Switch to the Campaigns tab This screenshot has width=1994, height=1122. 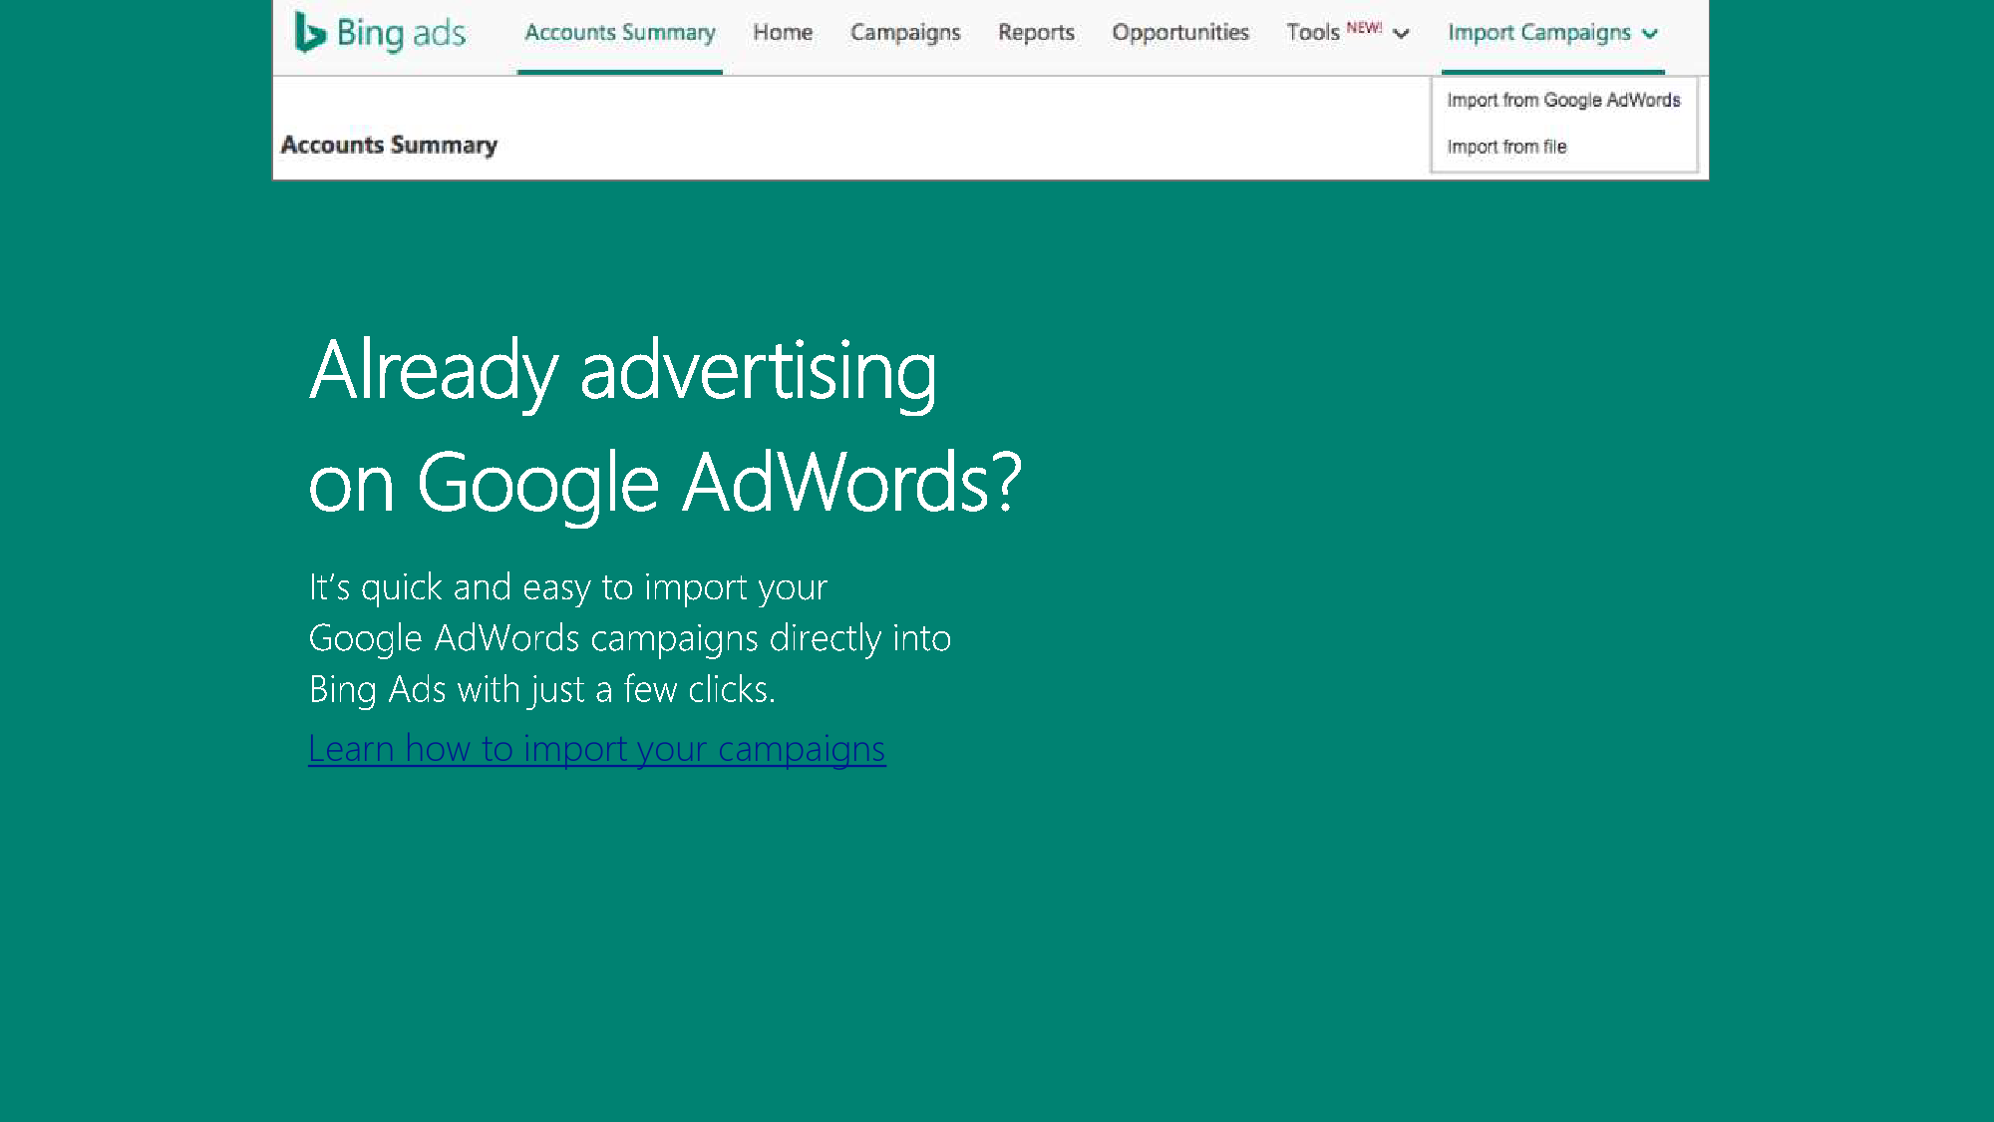coord(905,33)
